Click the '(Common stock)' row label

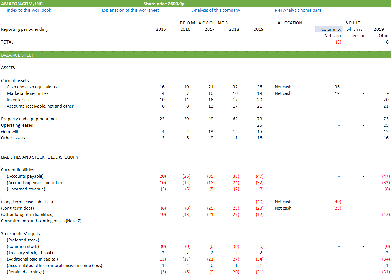tap(23, 246)
